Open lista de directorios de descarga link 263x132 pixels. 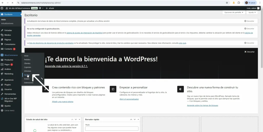pos(51,43)
